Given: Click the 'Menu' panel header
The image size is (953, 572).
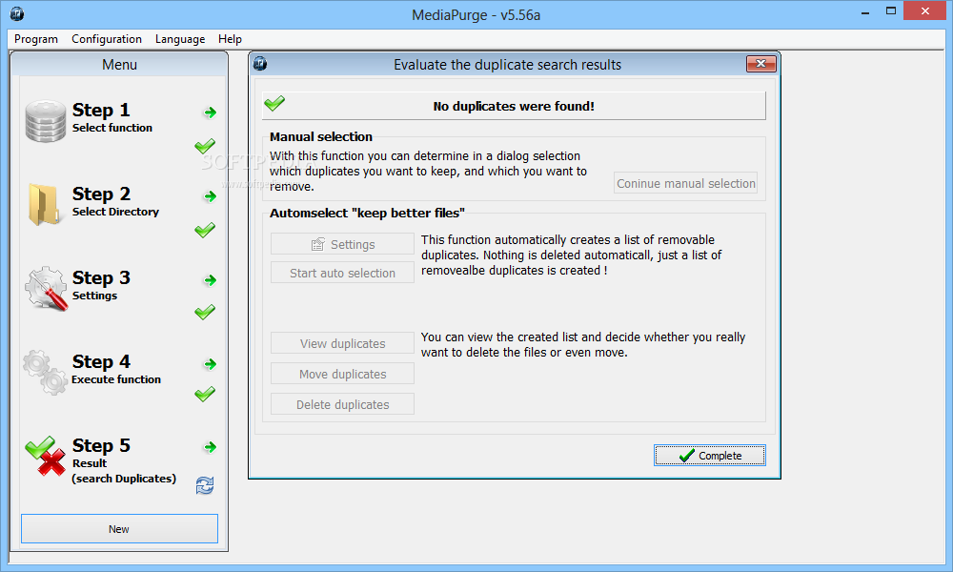Looking at the screenshot, I should [x=119, y=65].
